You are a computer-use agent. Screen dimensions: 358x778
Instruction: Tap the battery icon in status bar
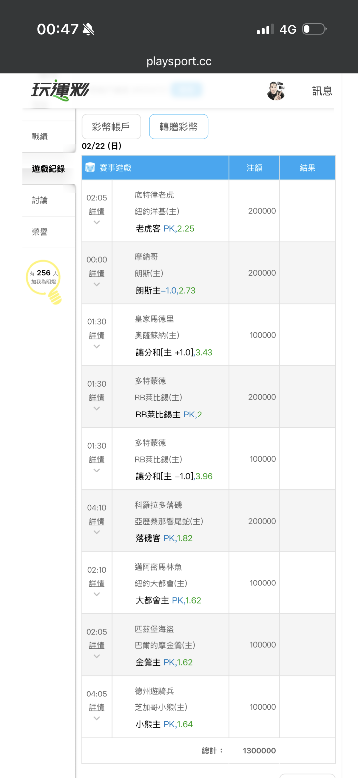(x=314, y=29)
